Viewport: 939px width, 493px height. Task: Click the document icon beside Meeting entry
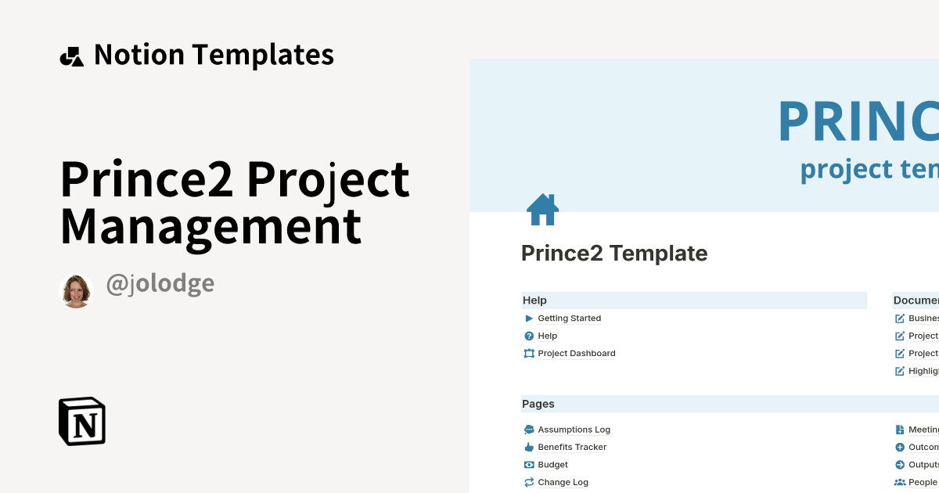click(900, 429)
